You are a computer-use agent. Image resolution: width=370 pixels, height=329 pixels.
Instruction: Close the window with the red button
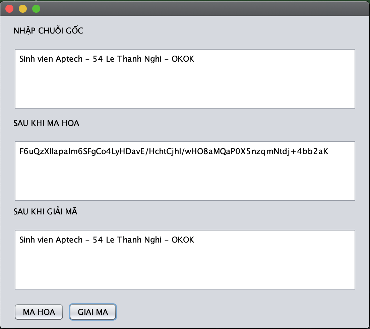pyautogui.click(x=9, y=9)
